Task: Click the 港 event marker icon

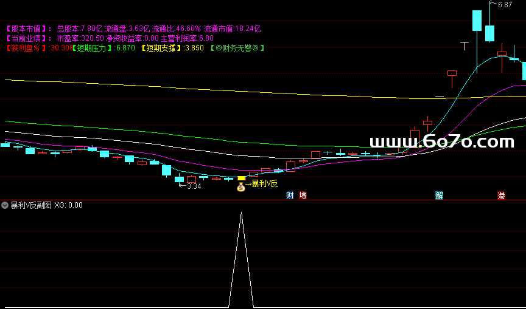Action: 501,195
